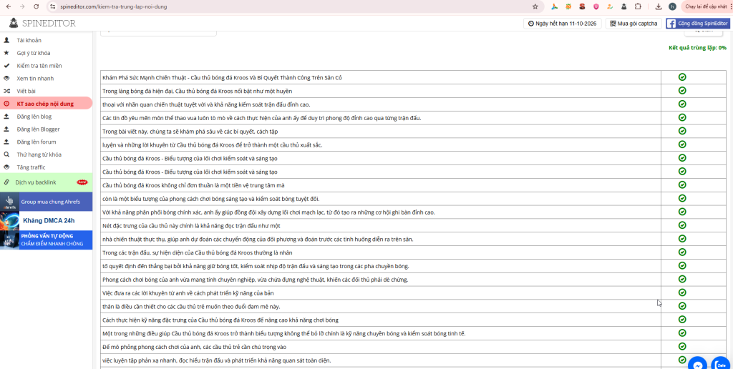Click the browser downloads icon
Image resolution: width=733 pixels, height=369 pixels.
click(658, 6)
